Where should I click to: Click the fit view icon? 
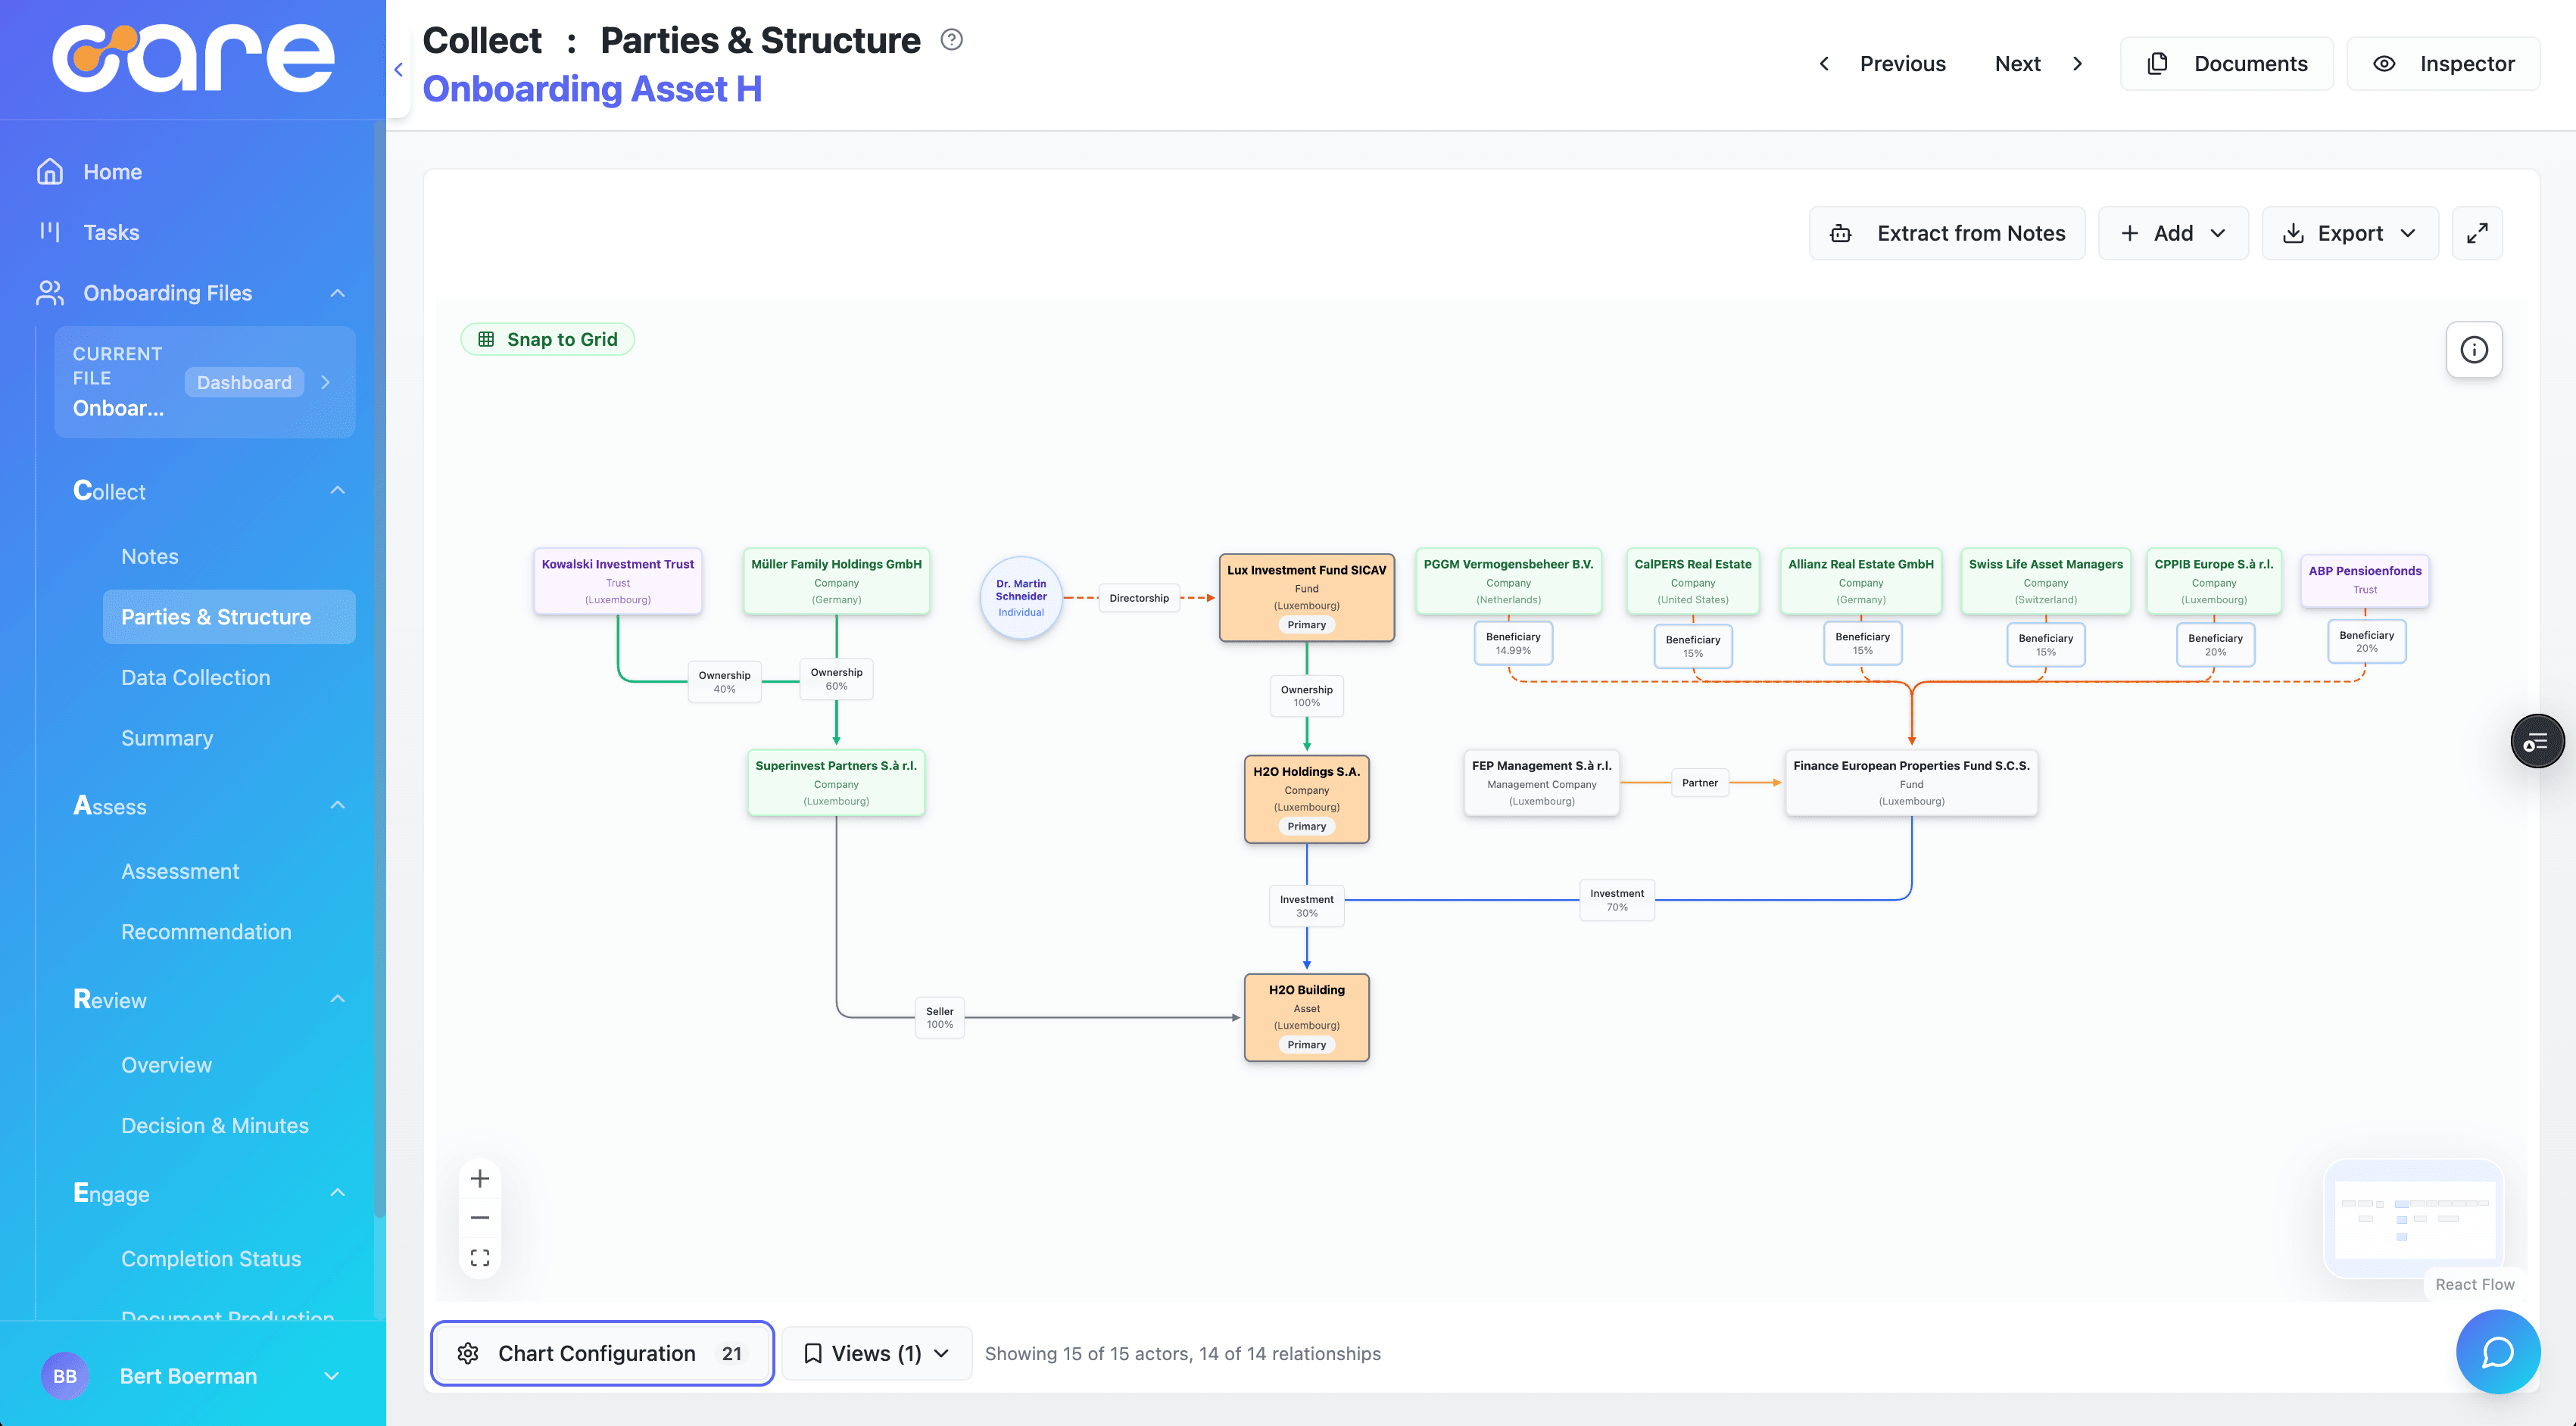tap(480, 1257)
